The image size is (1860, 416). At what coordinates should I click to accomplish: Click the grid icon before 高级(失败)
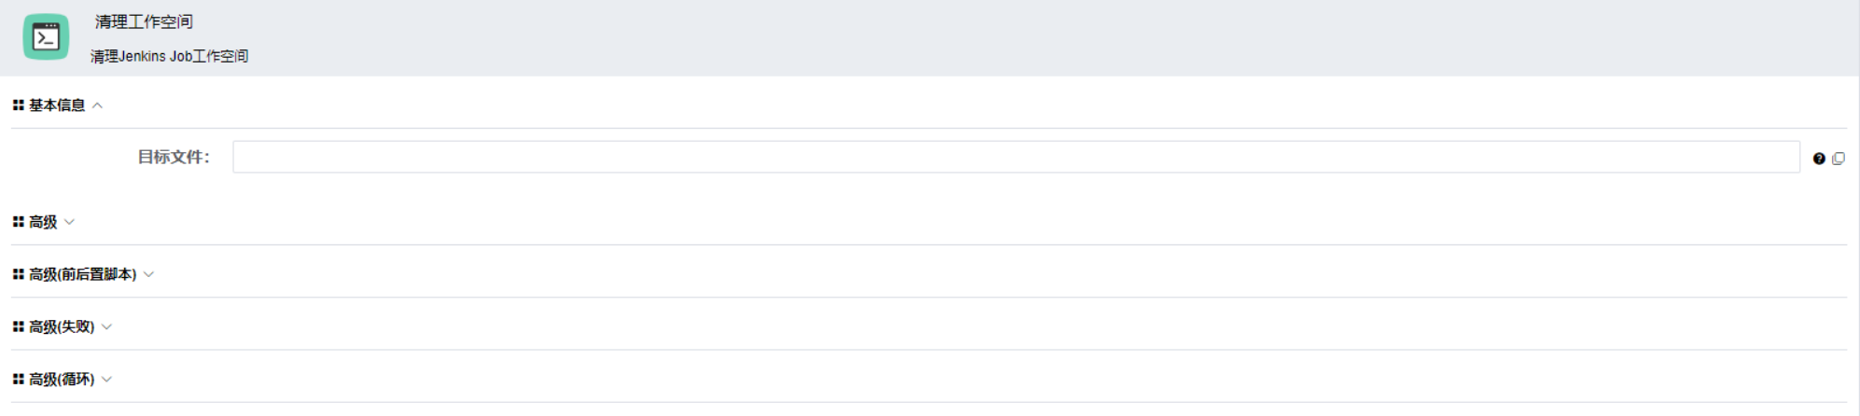pos(18,326)
